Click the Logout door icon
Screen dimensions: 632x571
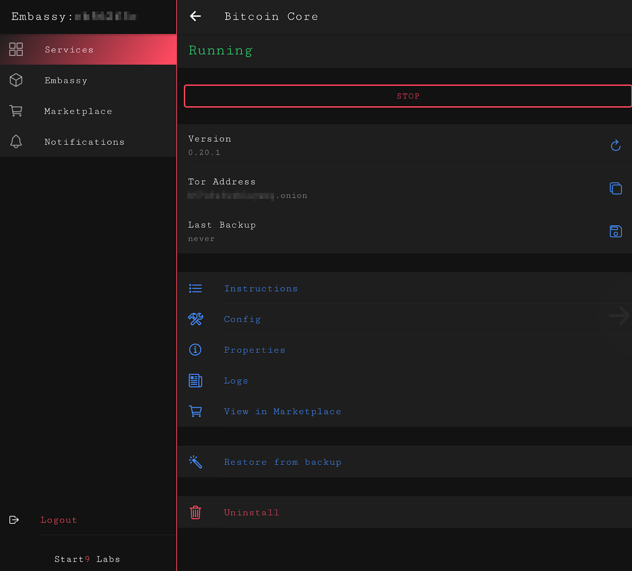click(14, 520)
